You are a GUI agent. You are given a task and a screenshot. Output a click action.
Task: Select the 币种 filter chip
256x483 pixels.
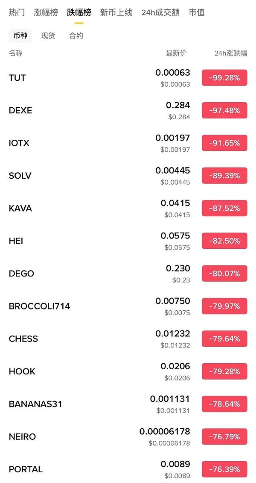pos(20,36)
